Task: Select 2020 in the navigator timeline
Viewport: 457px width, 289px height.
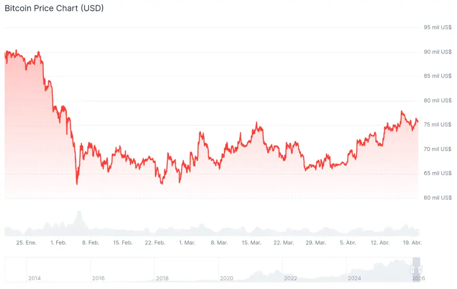Action: [227, 278]
